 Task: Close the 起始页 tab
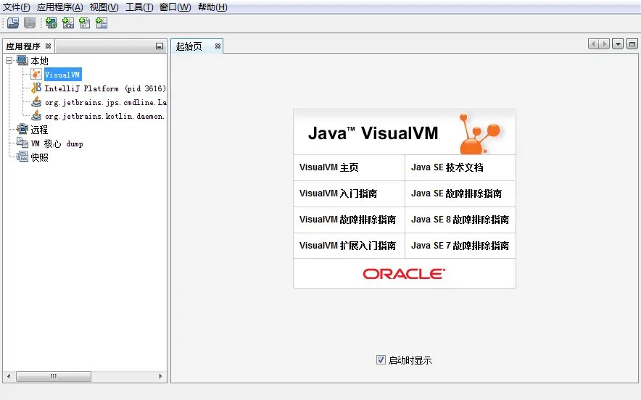[x=218, y=46]
